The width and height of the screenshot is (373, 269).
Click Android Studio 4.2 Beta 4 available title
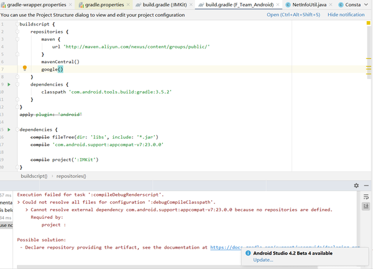(293, 253)
